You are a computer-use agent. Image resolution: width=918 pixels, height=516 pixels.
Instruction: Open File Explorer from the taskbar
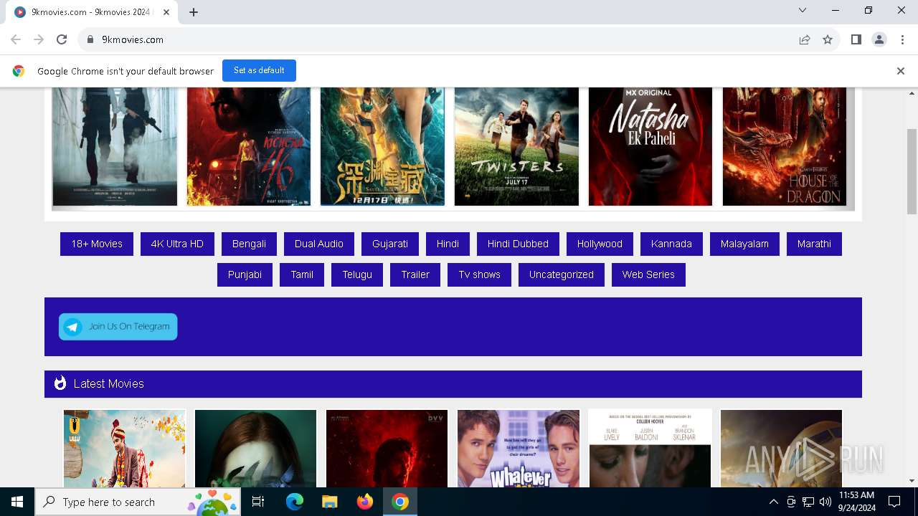click(x=329, y=502)
